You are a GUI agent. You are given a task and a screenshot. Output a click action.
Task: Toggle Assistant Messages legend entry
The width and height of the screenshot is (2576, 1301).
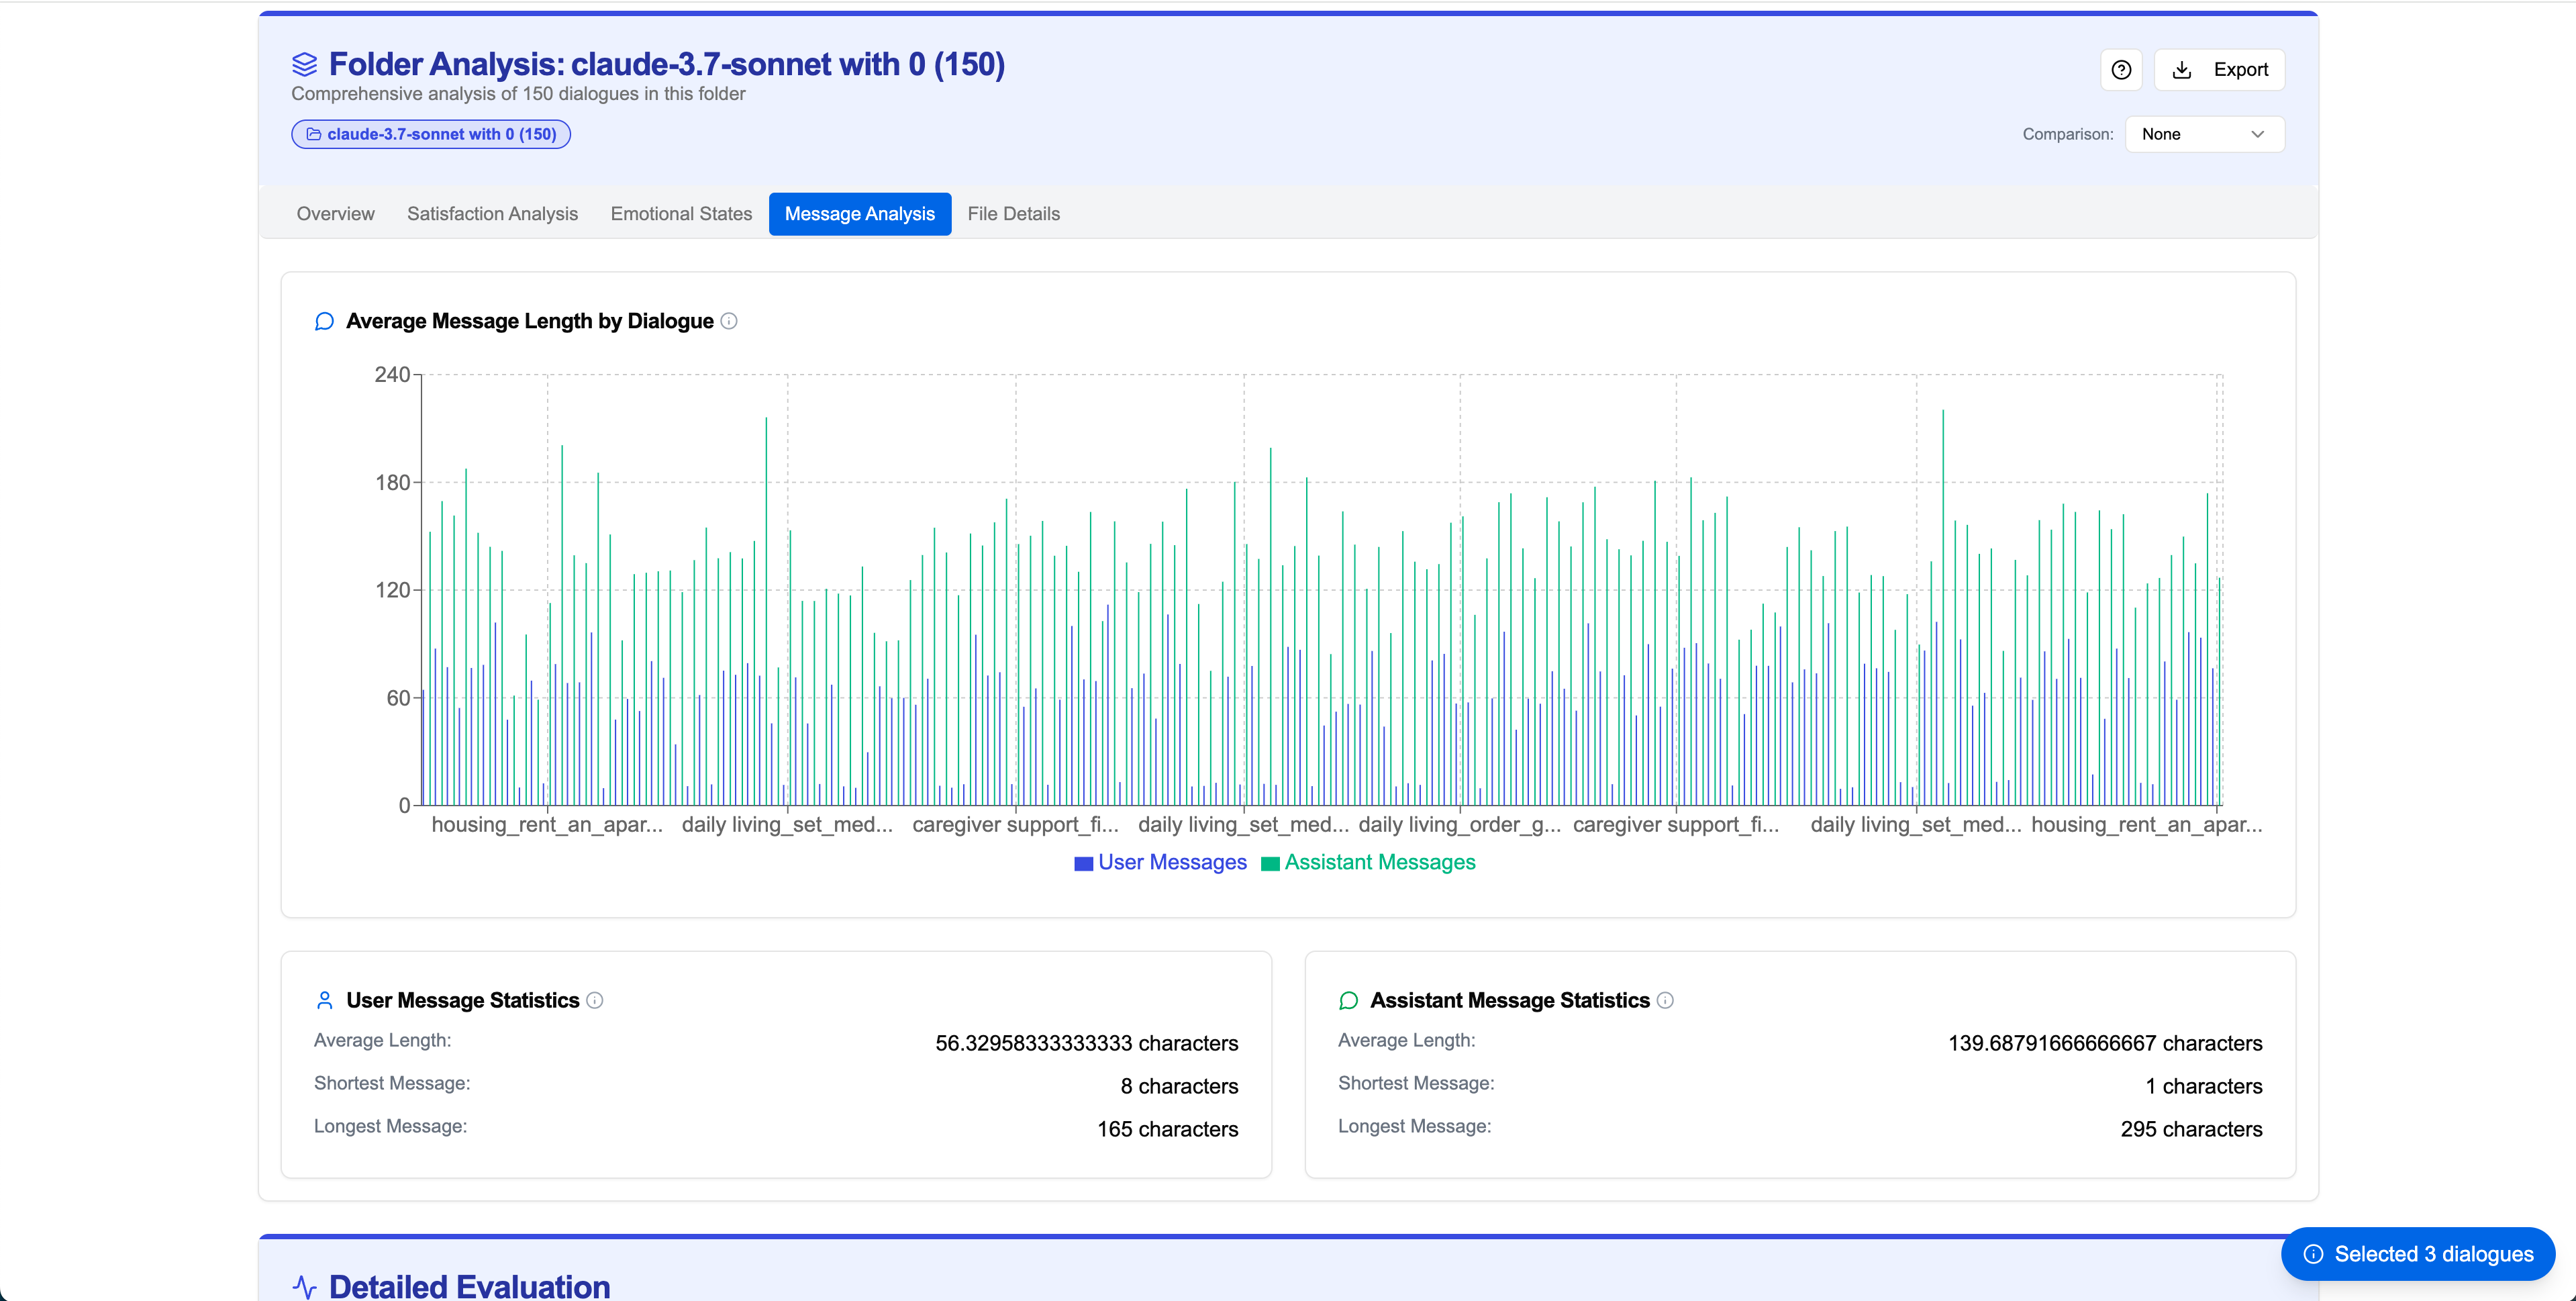tap(1368, 862)
